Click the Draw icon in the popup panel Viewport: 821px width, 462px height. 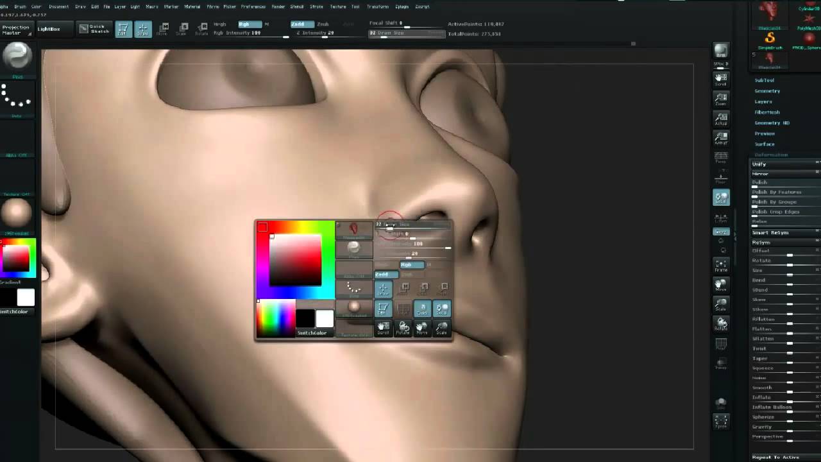383,289
